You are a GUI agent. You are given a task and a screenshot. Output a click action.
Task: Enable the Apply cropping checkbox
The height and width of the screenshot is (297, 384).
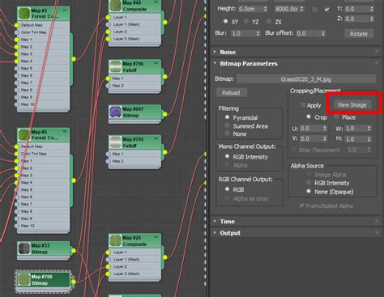303,104
